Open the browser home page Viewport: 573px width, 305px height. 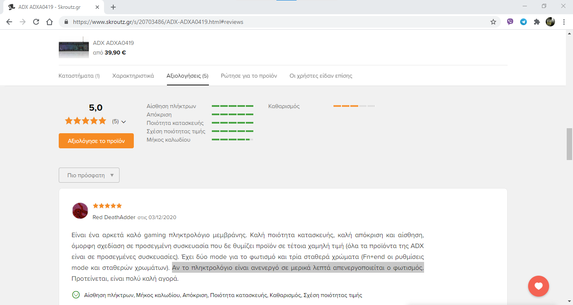coord(49,22)
